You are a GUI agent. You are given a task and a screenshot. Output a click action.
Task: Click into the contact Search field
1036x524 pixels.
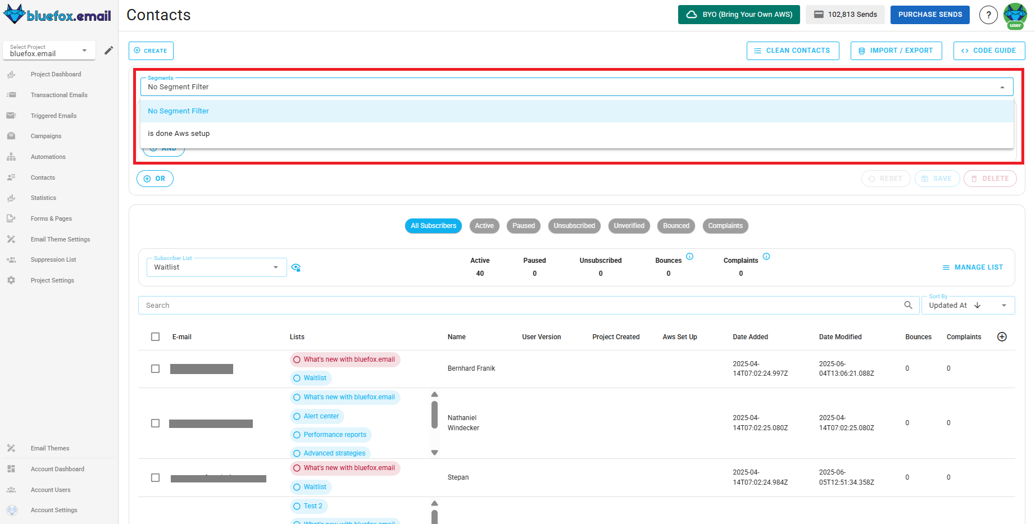(x=506, y=305)
